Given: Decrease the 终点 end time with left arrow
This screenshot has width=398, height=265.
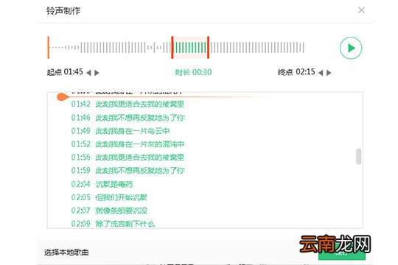Looking at the screenshot, I should click(321, 73).
